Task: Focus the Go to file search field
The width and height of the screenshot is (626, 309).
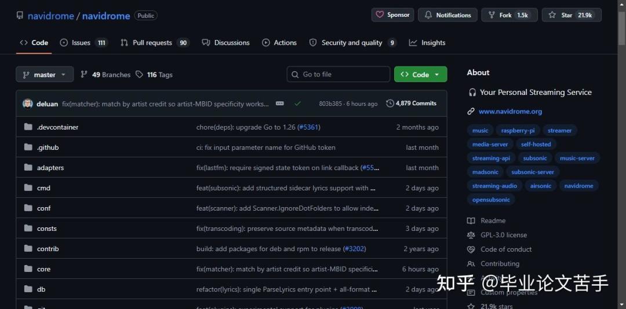Action: tap(338, 74)
